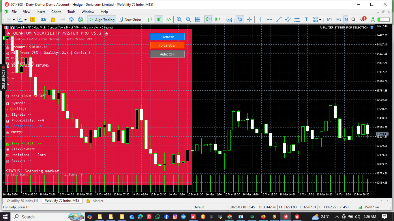Open the VPS cloud icon

72,20
